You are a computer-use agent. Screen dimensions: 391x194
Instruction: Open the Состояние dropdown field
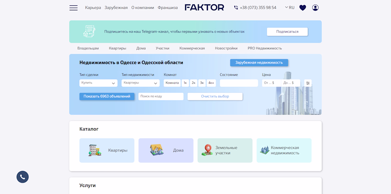(x=239, y=83)
